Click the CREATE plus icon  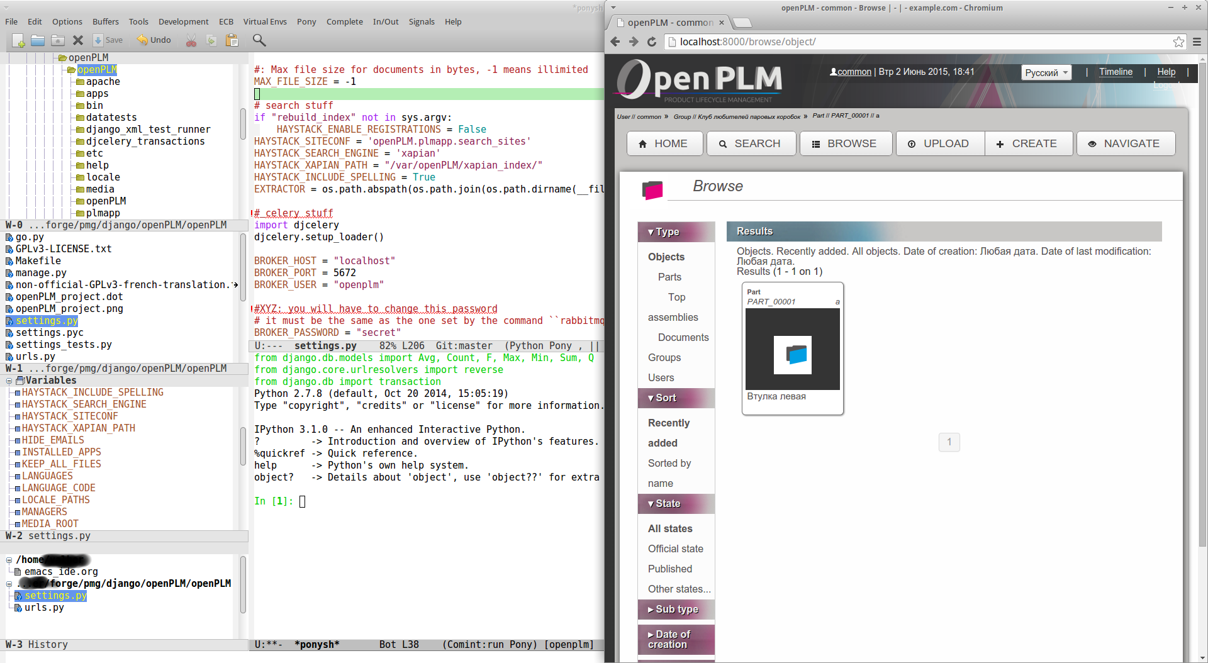[1000, 143]
